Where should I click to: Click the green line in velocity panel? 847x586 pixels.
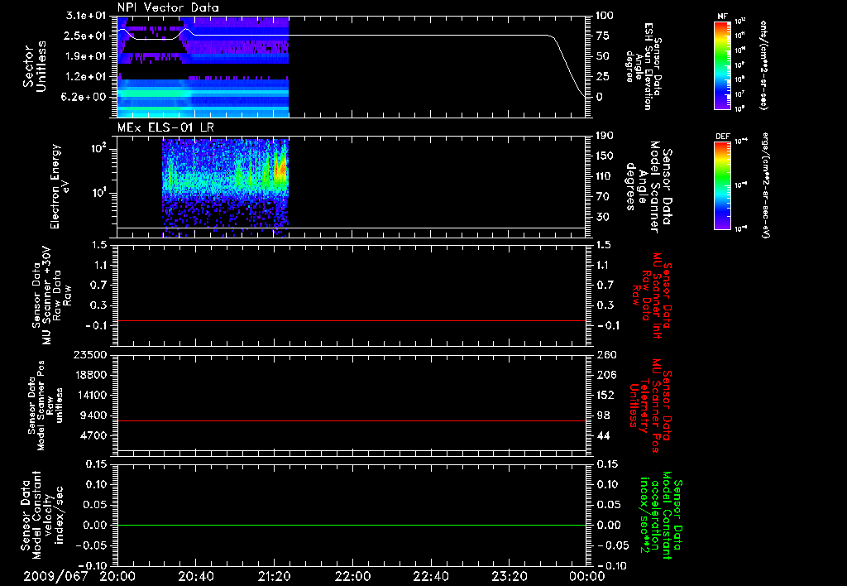[352, 525]
